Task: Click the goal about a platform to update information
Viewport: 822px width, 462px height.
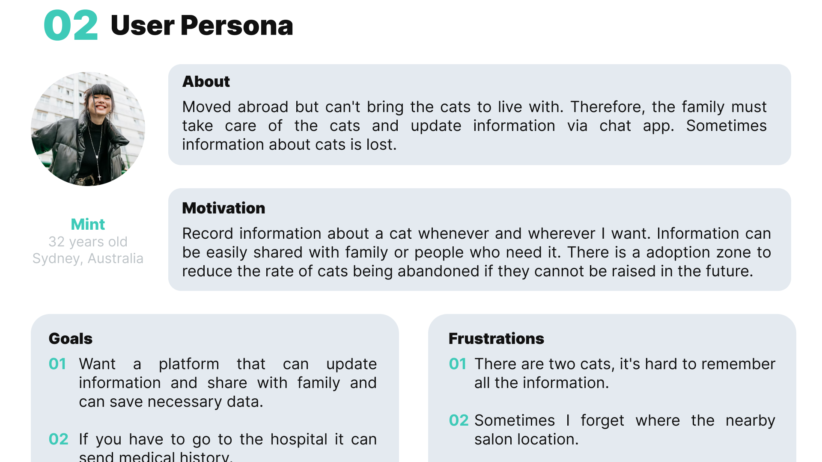Action: [x=227, y=383]
